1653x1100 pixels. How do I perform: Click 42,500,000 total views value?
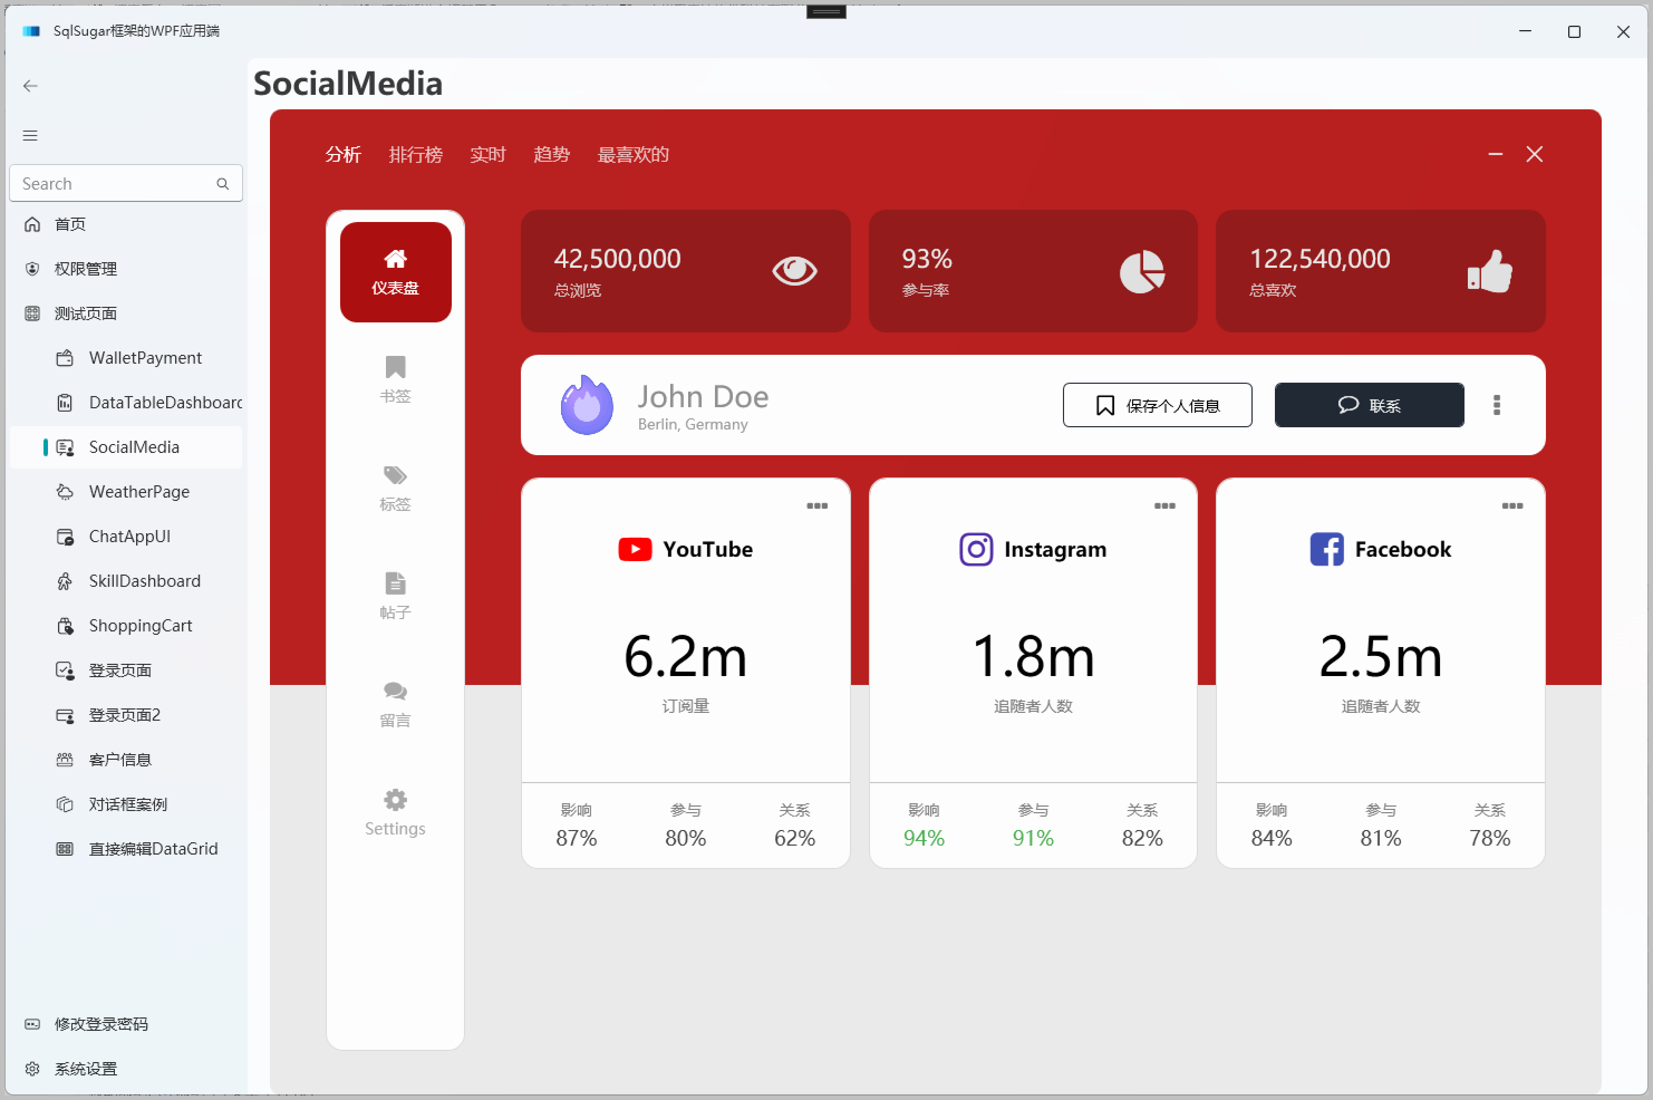[617, 259]
